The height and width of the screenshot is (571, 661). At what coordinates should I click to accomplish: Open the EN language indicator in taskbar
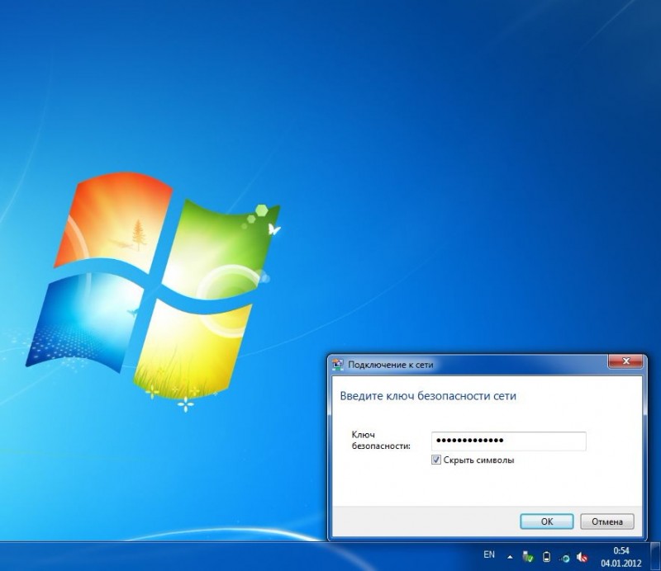coord(489,554)
